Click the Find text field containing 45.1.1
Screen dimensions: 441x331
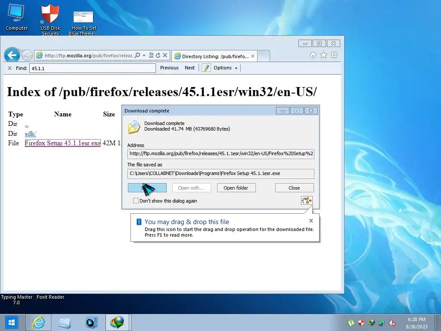(x=93, y=68)
